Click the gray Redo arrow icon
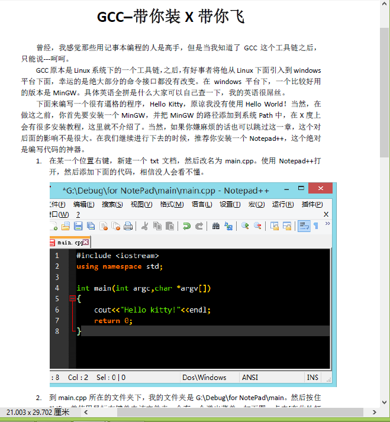This screenshot has width=390, height=422. 199,226
